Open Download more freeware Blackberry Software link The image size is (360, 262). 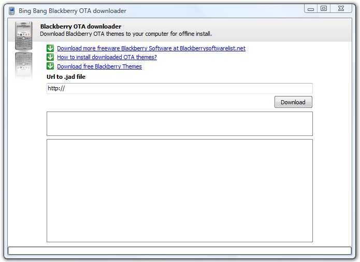pos(151,48)
